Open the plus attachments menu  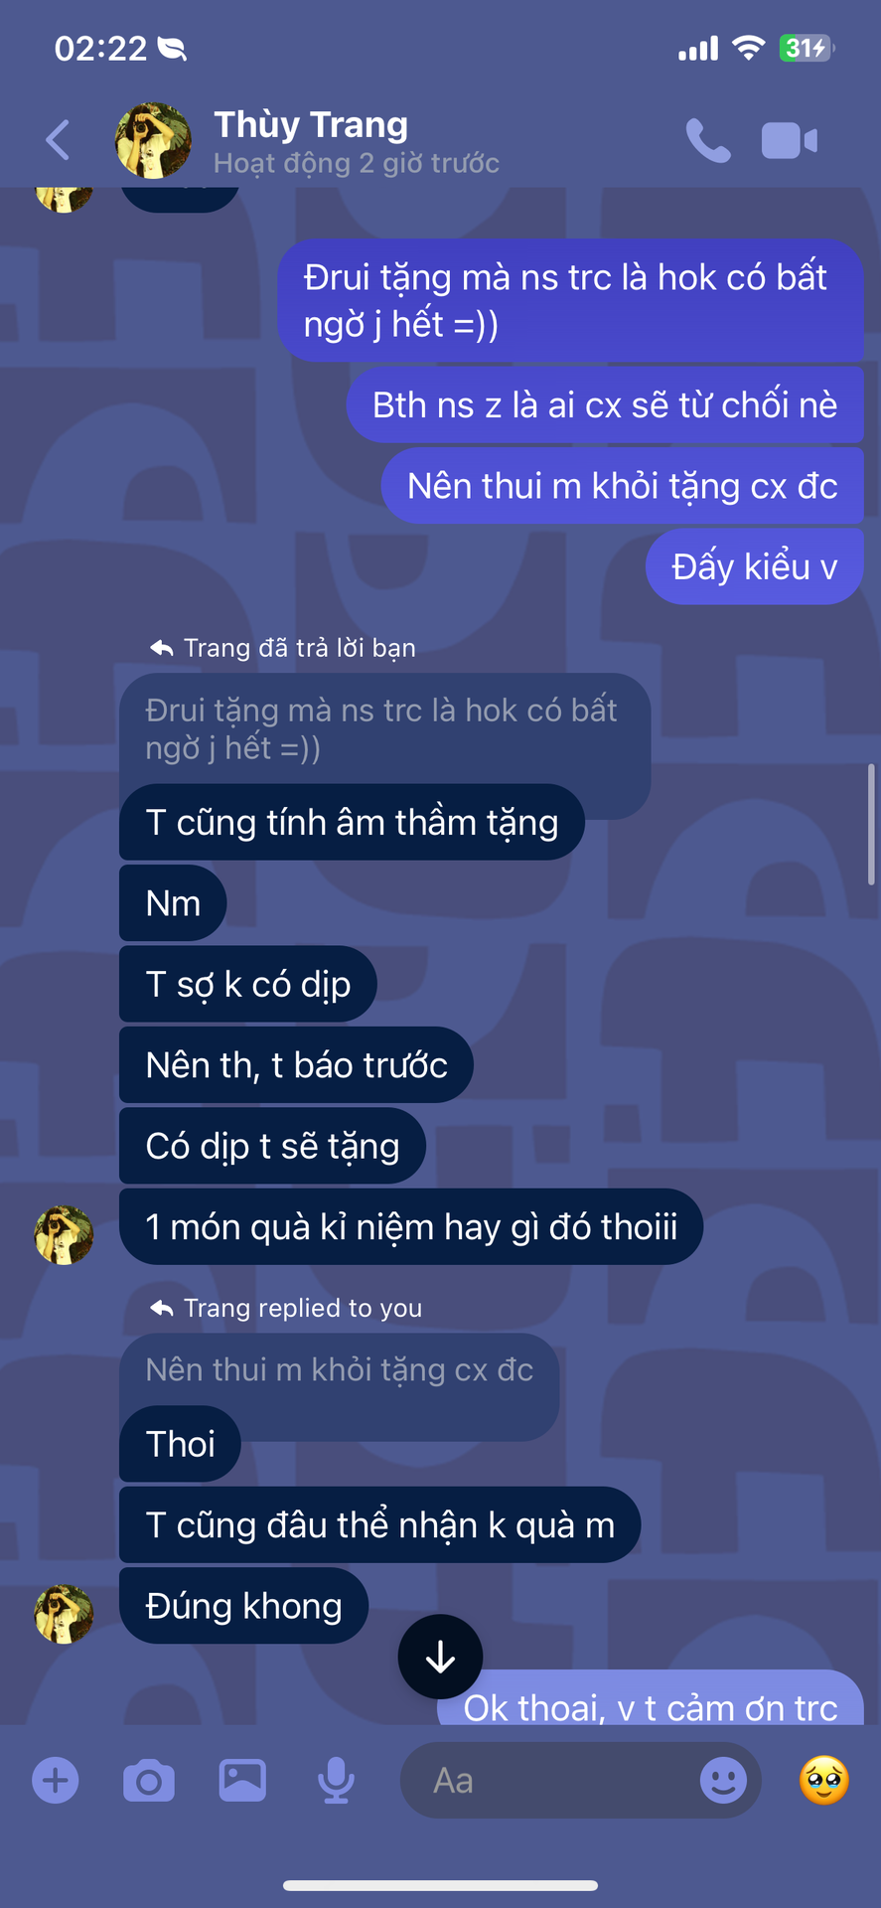[x=56, y=1780]
